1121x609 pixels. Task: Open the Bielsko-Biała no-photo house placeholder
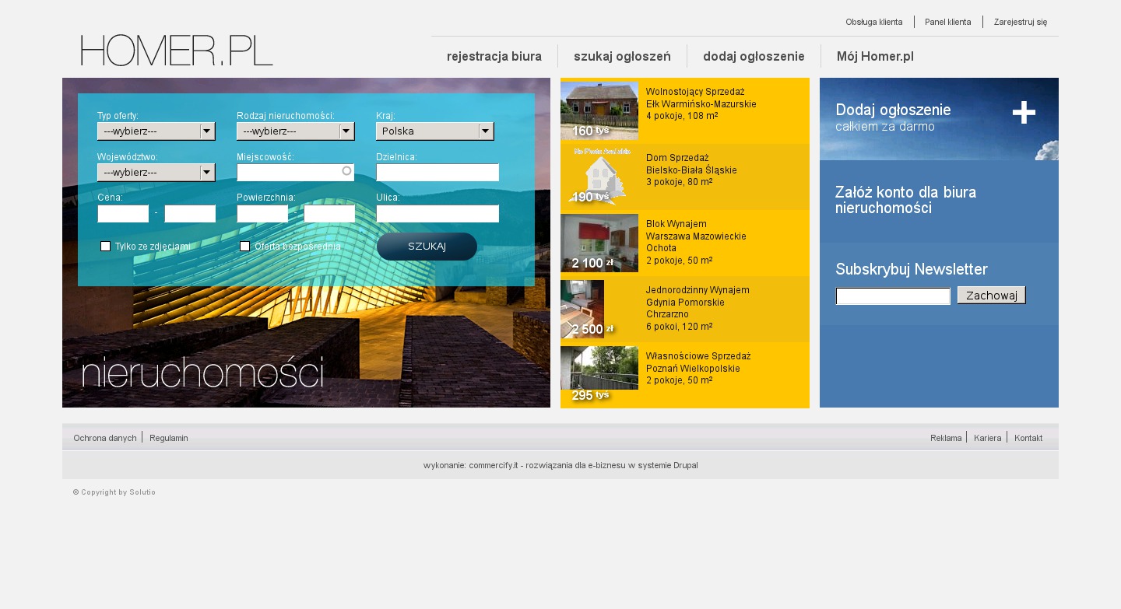[599, 177]
